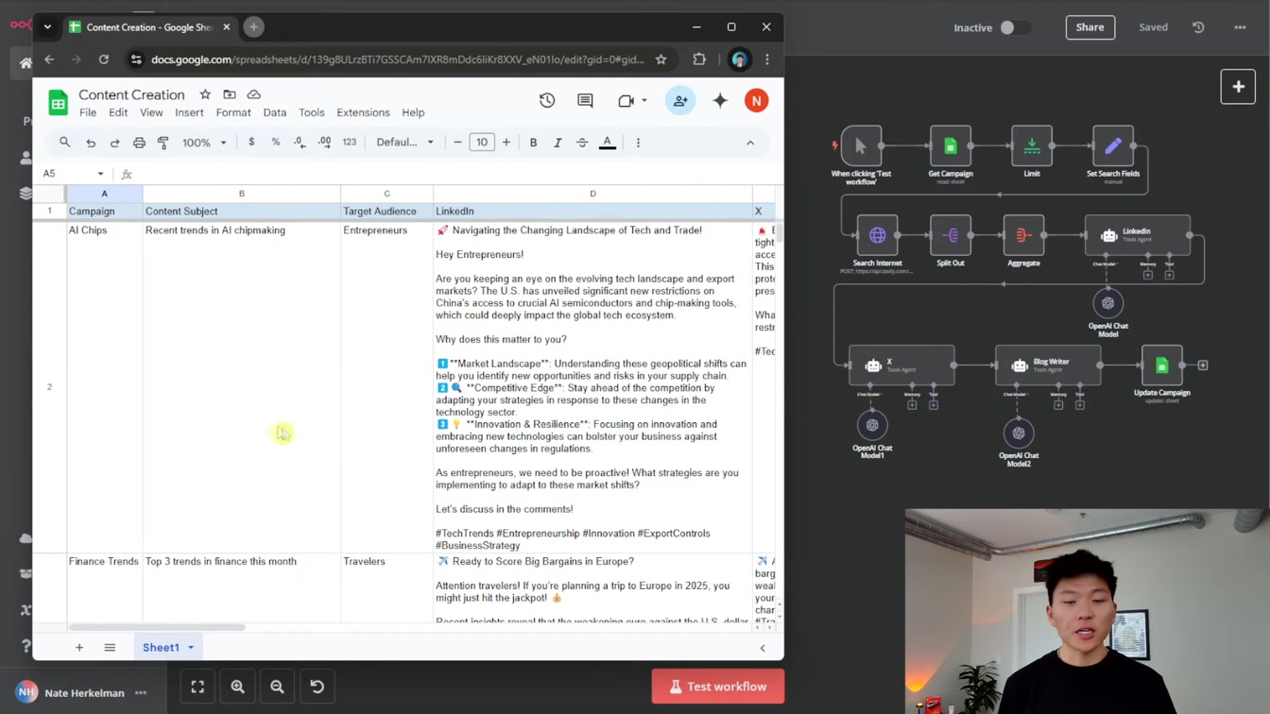Open the Insert menu
The image size is (1270, 714).
point(189,112)
